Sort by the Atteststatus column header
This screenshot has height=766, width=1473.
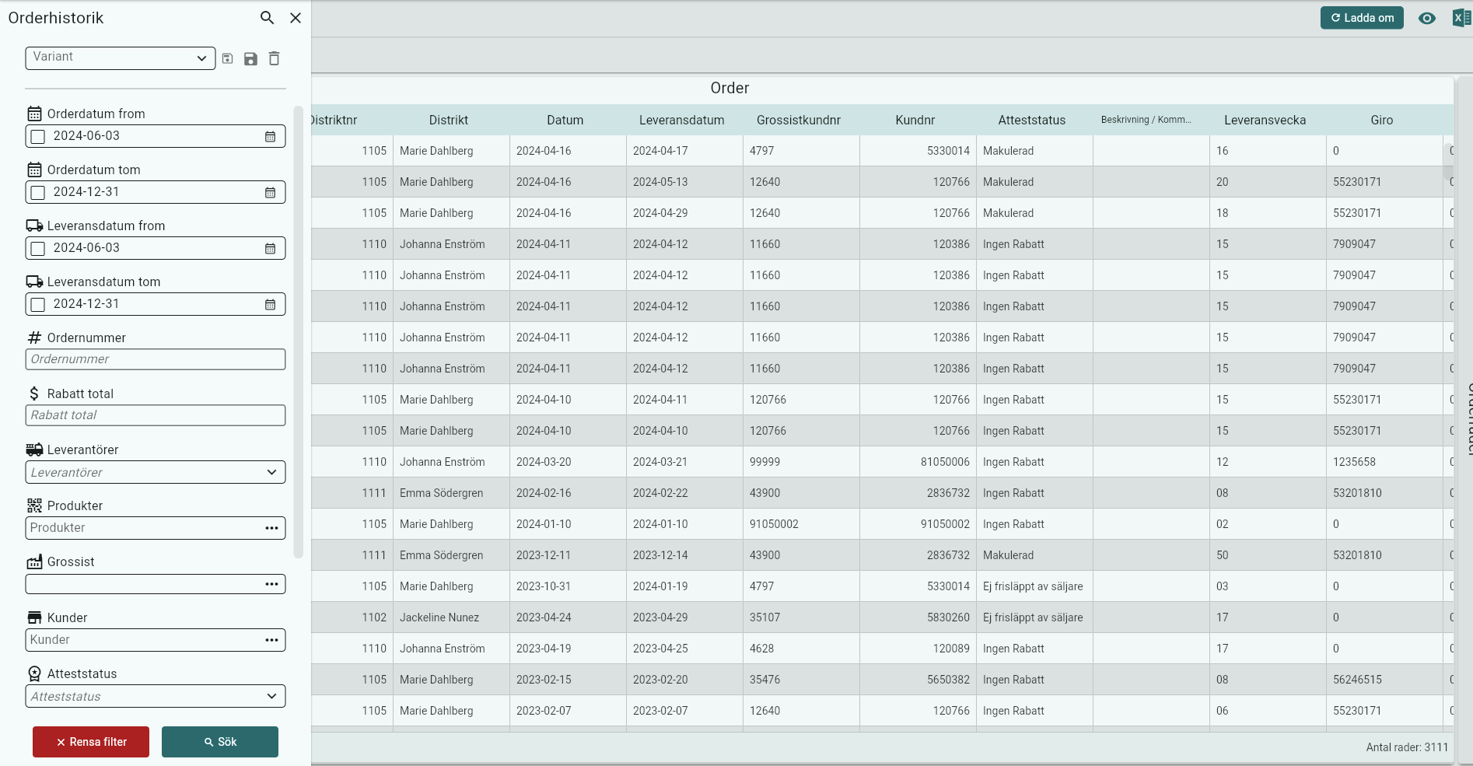click(x=1032, y=120)
